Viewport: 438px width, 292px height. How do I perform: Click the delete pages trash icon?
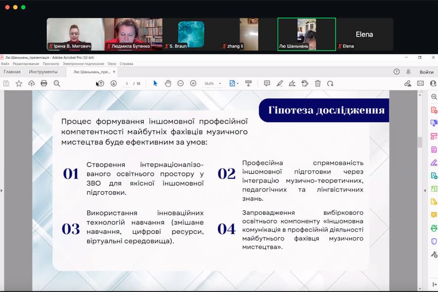(317, 83)
